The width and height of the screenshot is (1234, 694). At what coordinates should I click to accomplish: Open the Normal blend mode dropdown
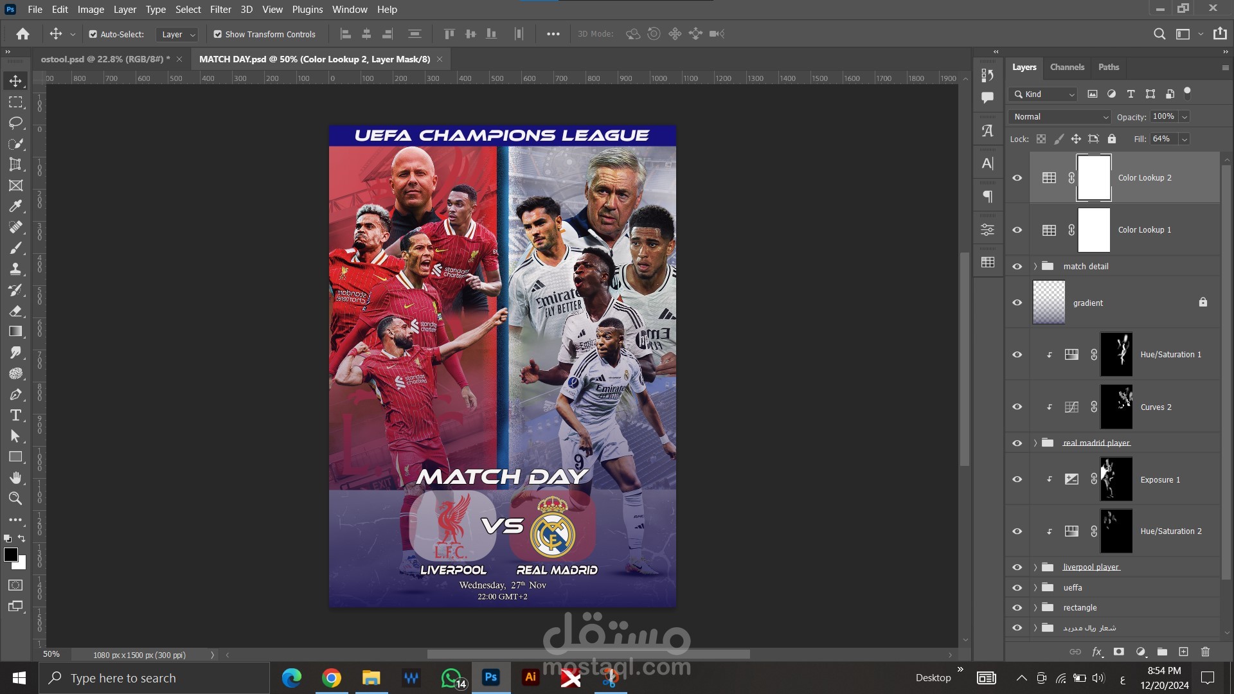pyautogui.click(x=1059, y=117)
